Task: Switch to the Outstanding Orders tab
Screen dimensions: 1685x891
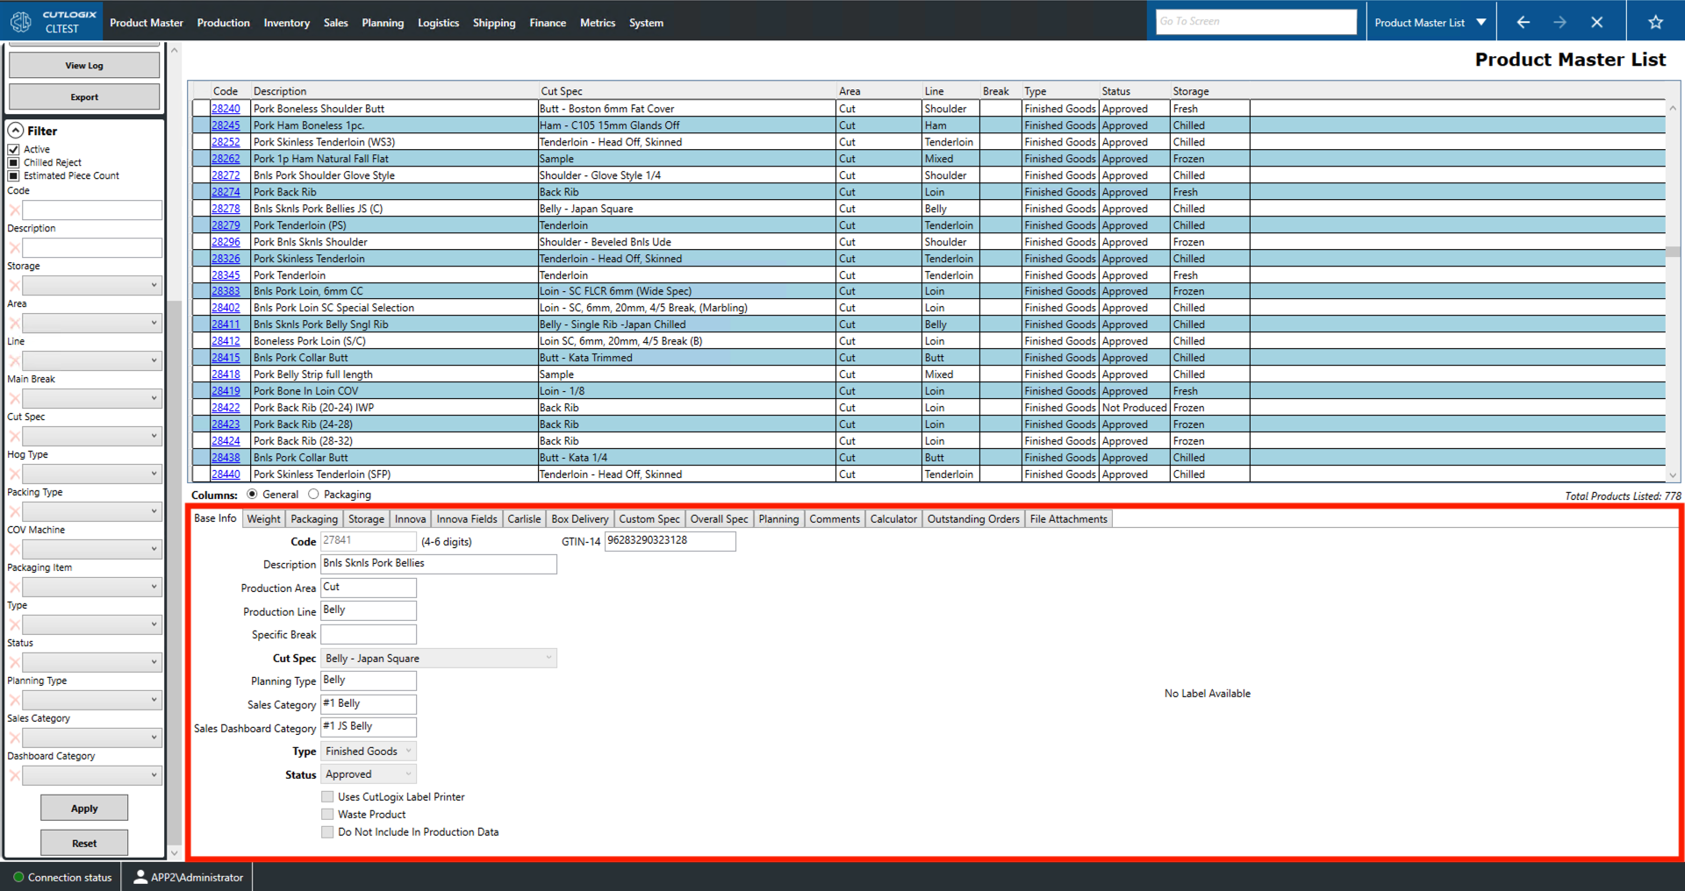Action: 972,518
